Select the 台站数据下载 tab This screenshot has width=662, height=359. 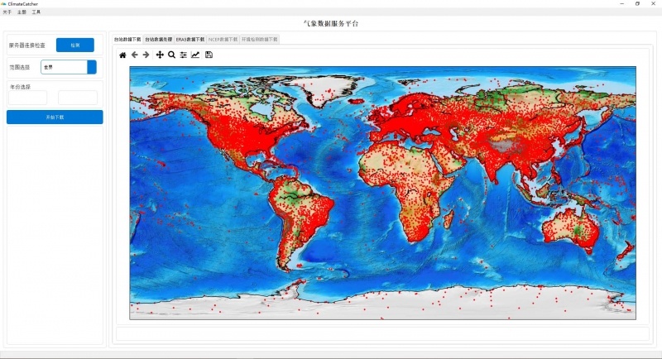click(x=127, y=39)
